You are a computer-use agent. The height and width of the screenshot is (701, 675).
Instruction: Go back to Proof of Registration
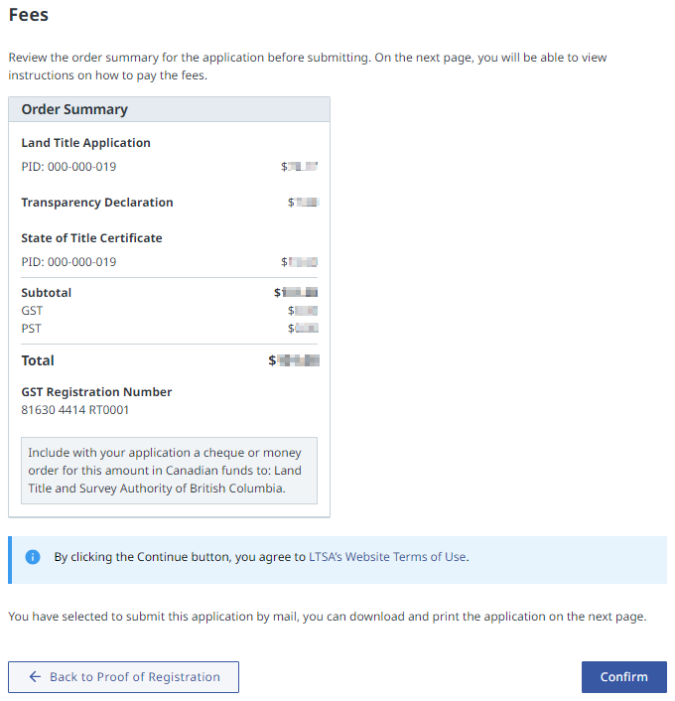[123, 677]
